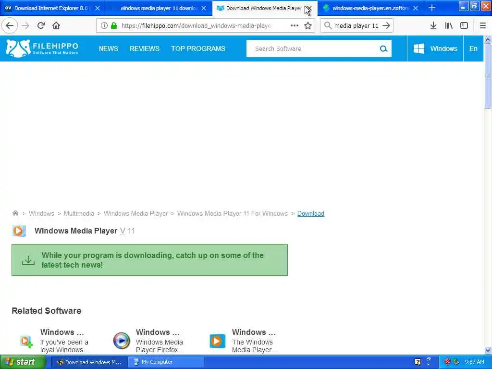Image resolution: width=492 pixels, height=369 pixels.
Task: Open the page actions three-dot menu
Action: (295, 26)
